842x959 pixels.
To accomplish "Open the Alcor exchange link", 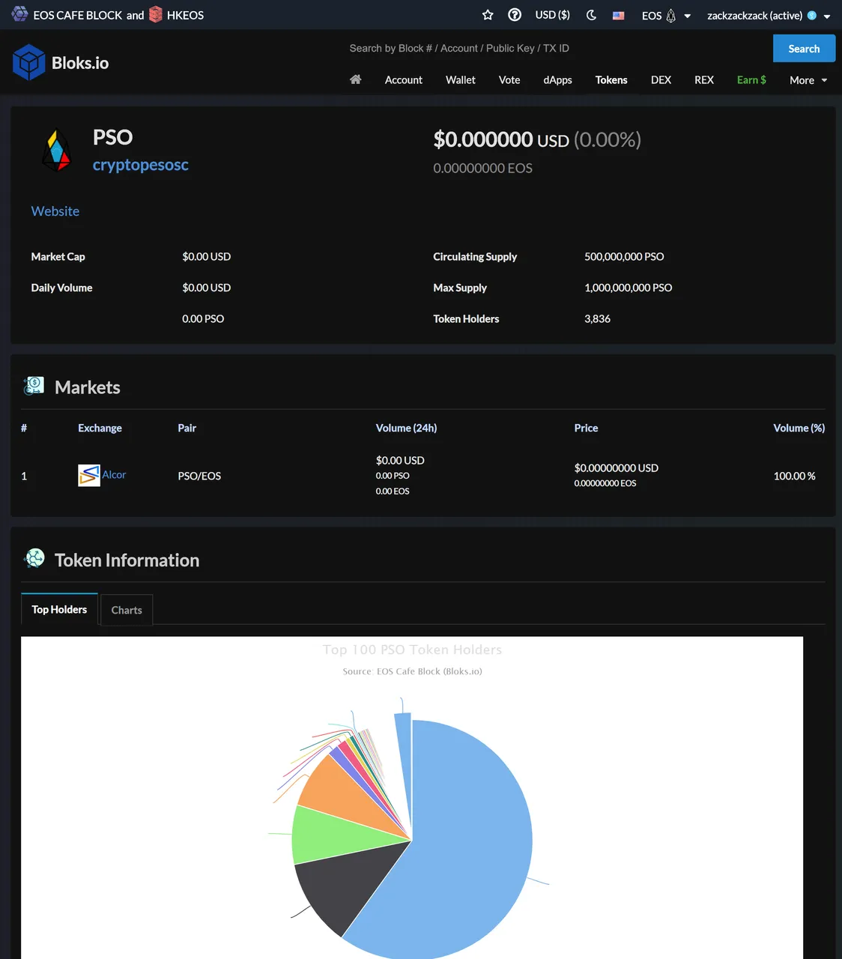I will (114, 474).
